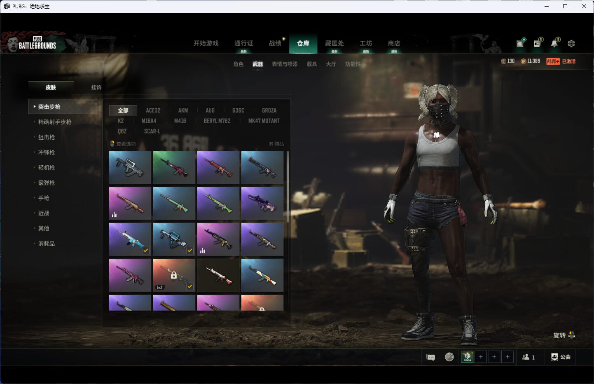Select the red rifle skin on green background
The width and height of the screenshot is (594, 384).
point(174,167)
